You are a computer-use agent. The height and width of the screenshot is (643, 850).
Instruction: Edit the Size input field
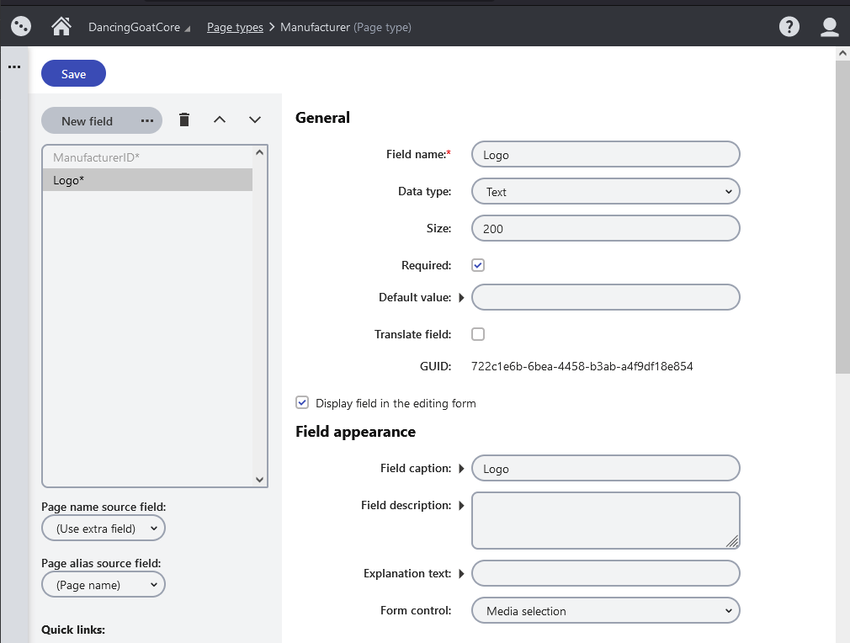605,228
